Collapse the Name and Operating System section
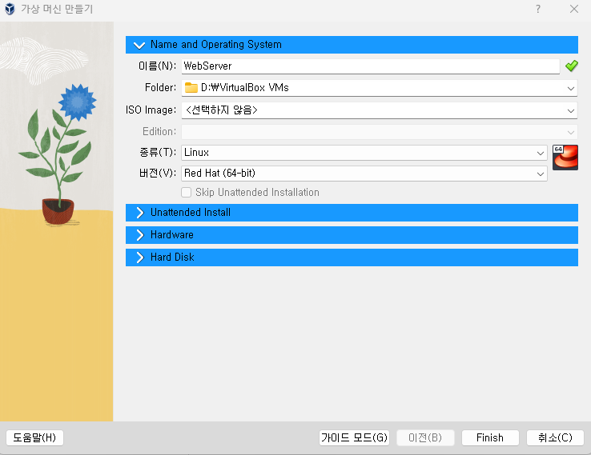 tap(352, 45)
